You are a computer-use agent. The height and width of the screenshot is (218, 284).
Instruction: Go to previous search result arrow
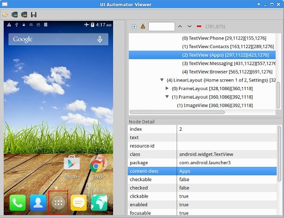[x=180, y=26]
